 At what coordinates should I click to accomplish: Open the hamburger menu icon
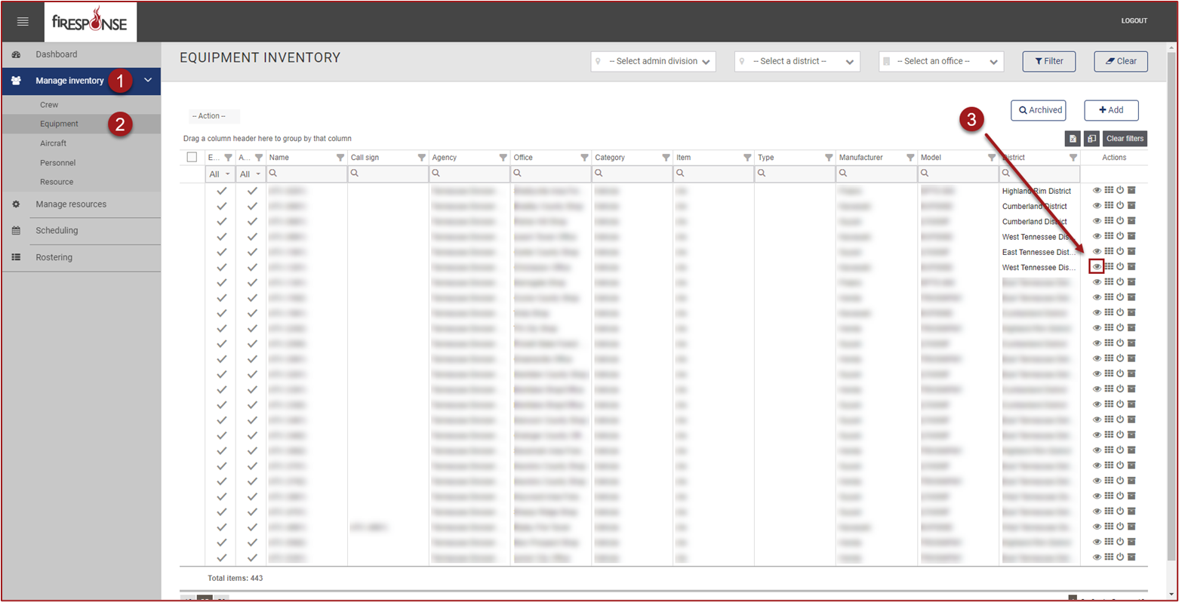23,22
